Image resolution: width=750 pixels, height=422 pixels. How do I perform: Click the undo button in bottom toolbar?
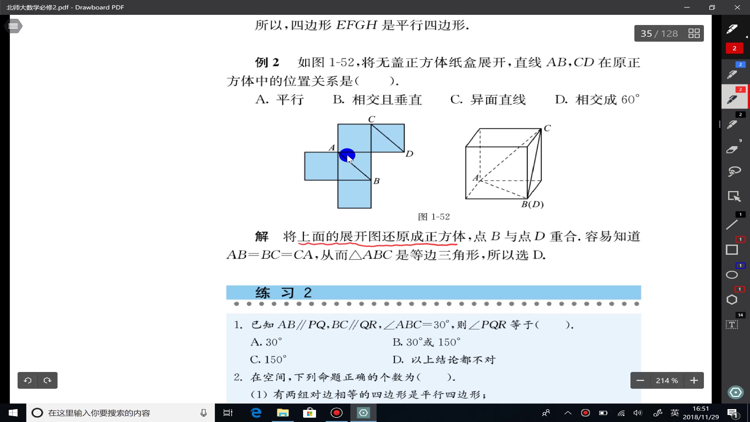pos(27,380)
